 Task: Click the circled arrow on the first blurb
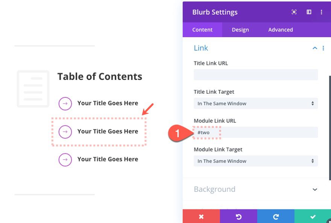(65, 103)
